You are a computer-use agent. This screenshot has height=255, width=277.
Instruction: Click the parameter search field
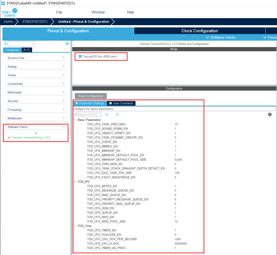click(x=89, y=114)
